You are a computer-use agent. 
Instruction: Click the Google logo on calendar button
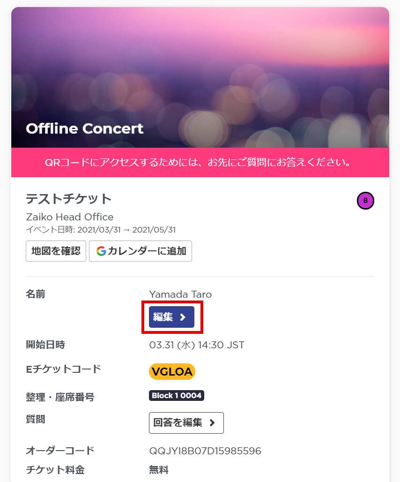(x=101, y=251)
